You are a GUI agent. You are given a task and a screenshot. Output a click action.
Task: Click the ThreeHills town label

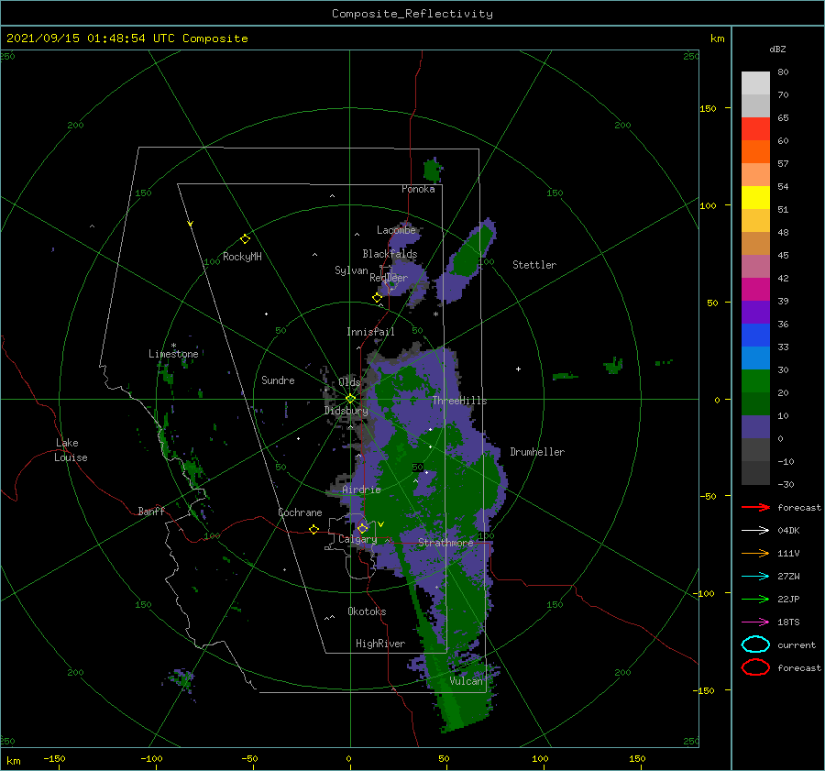coord(459,401)
